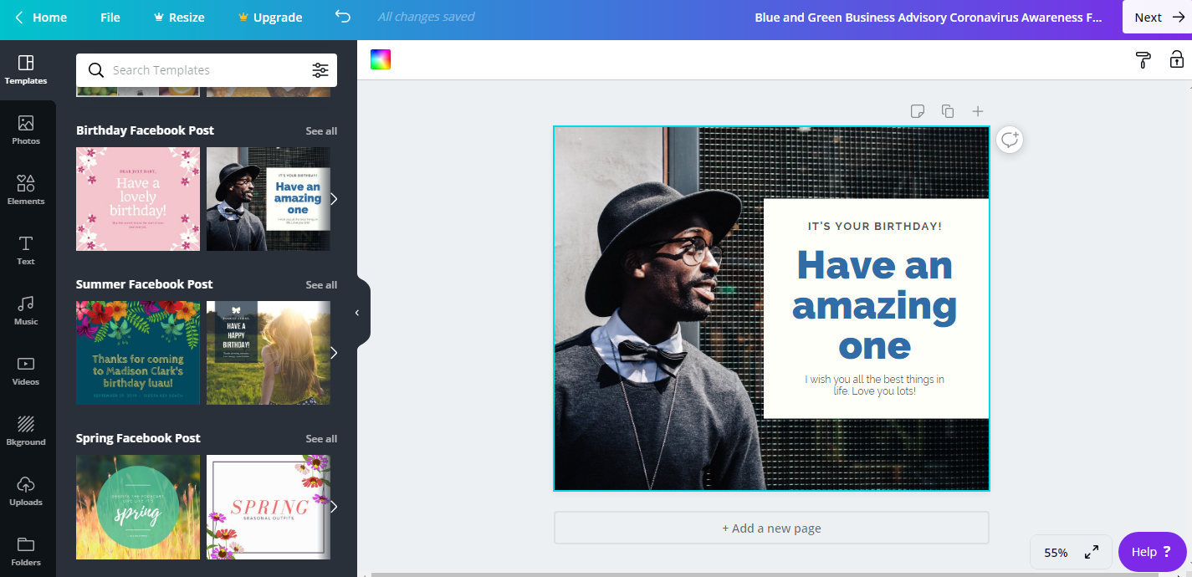See all Spring Facebook Post templates
The image size is (1192, 577).
point(321,438)
